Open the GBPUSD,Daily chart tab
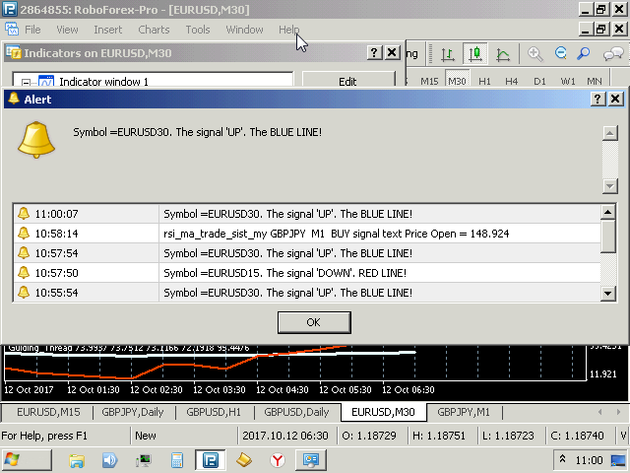This screenshot has height=473, width=630. click(296, 412)
